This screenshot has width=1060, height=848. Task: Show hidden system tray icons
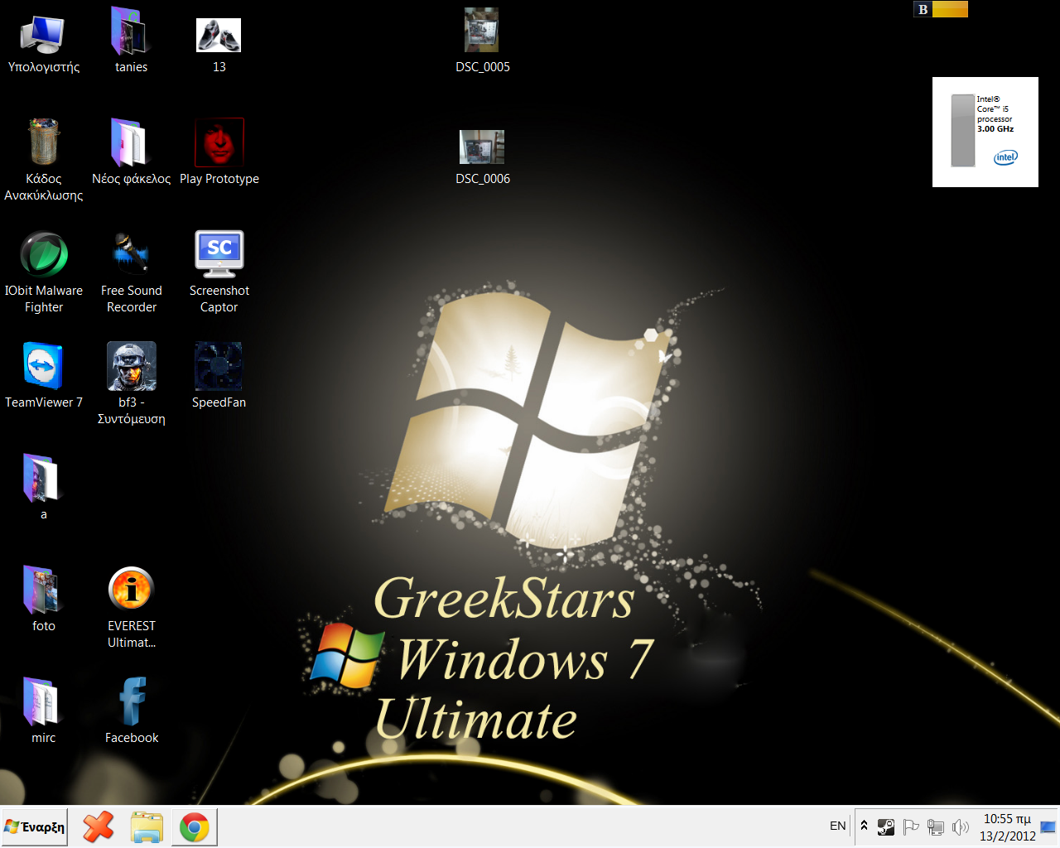click(x=864, y=826)
